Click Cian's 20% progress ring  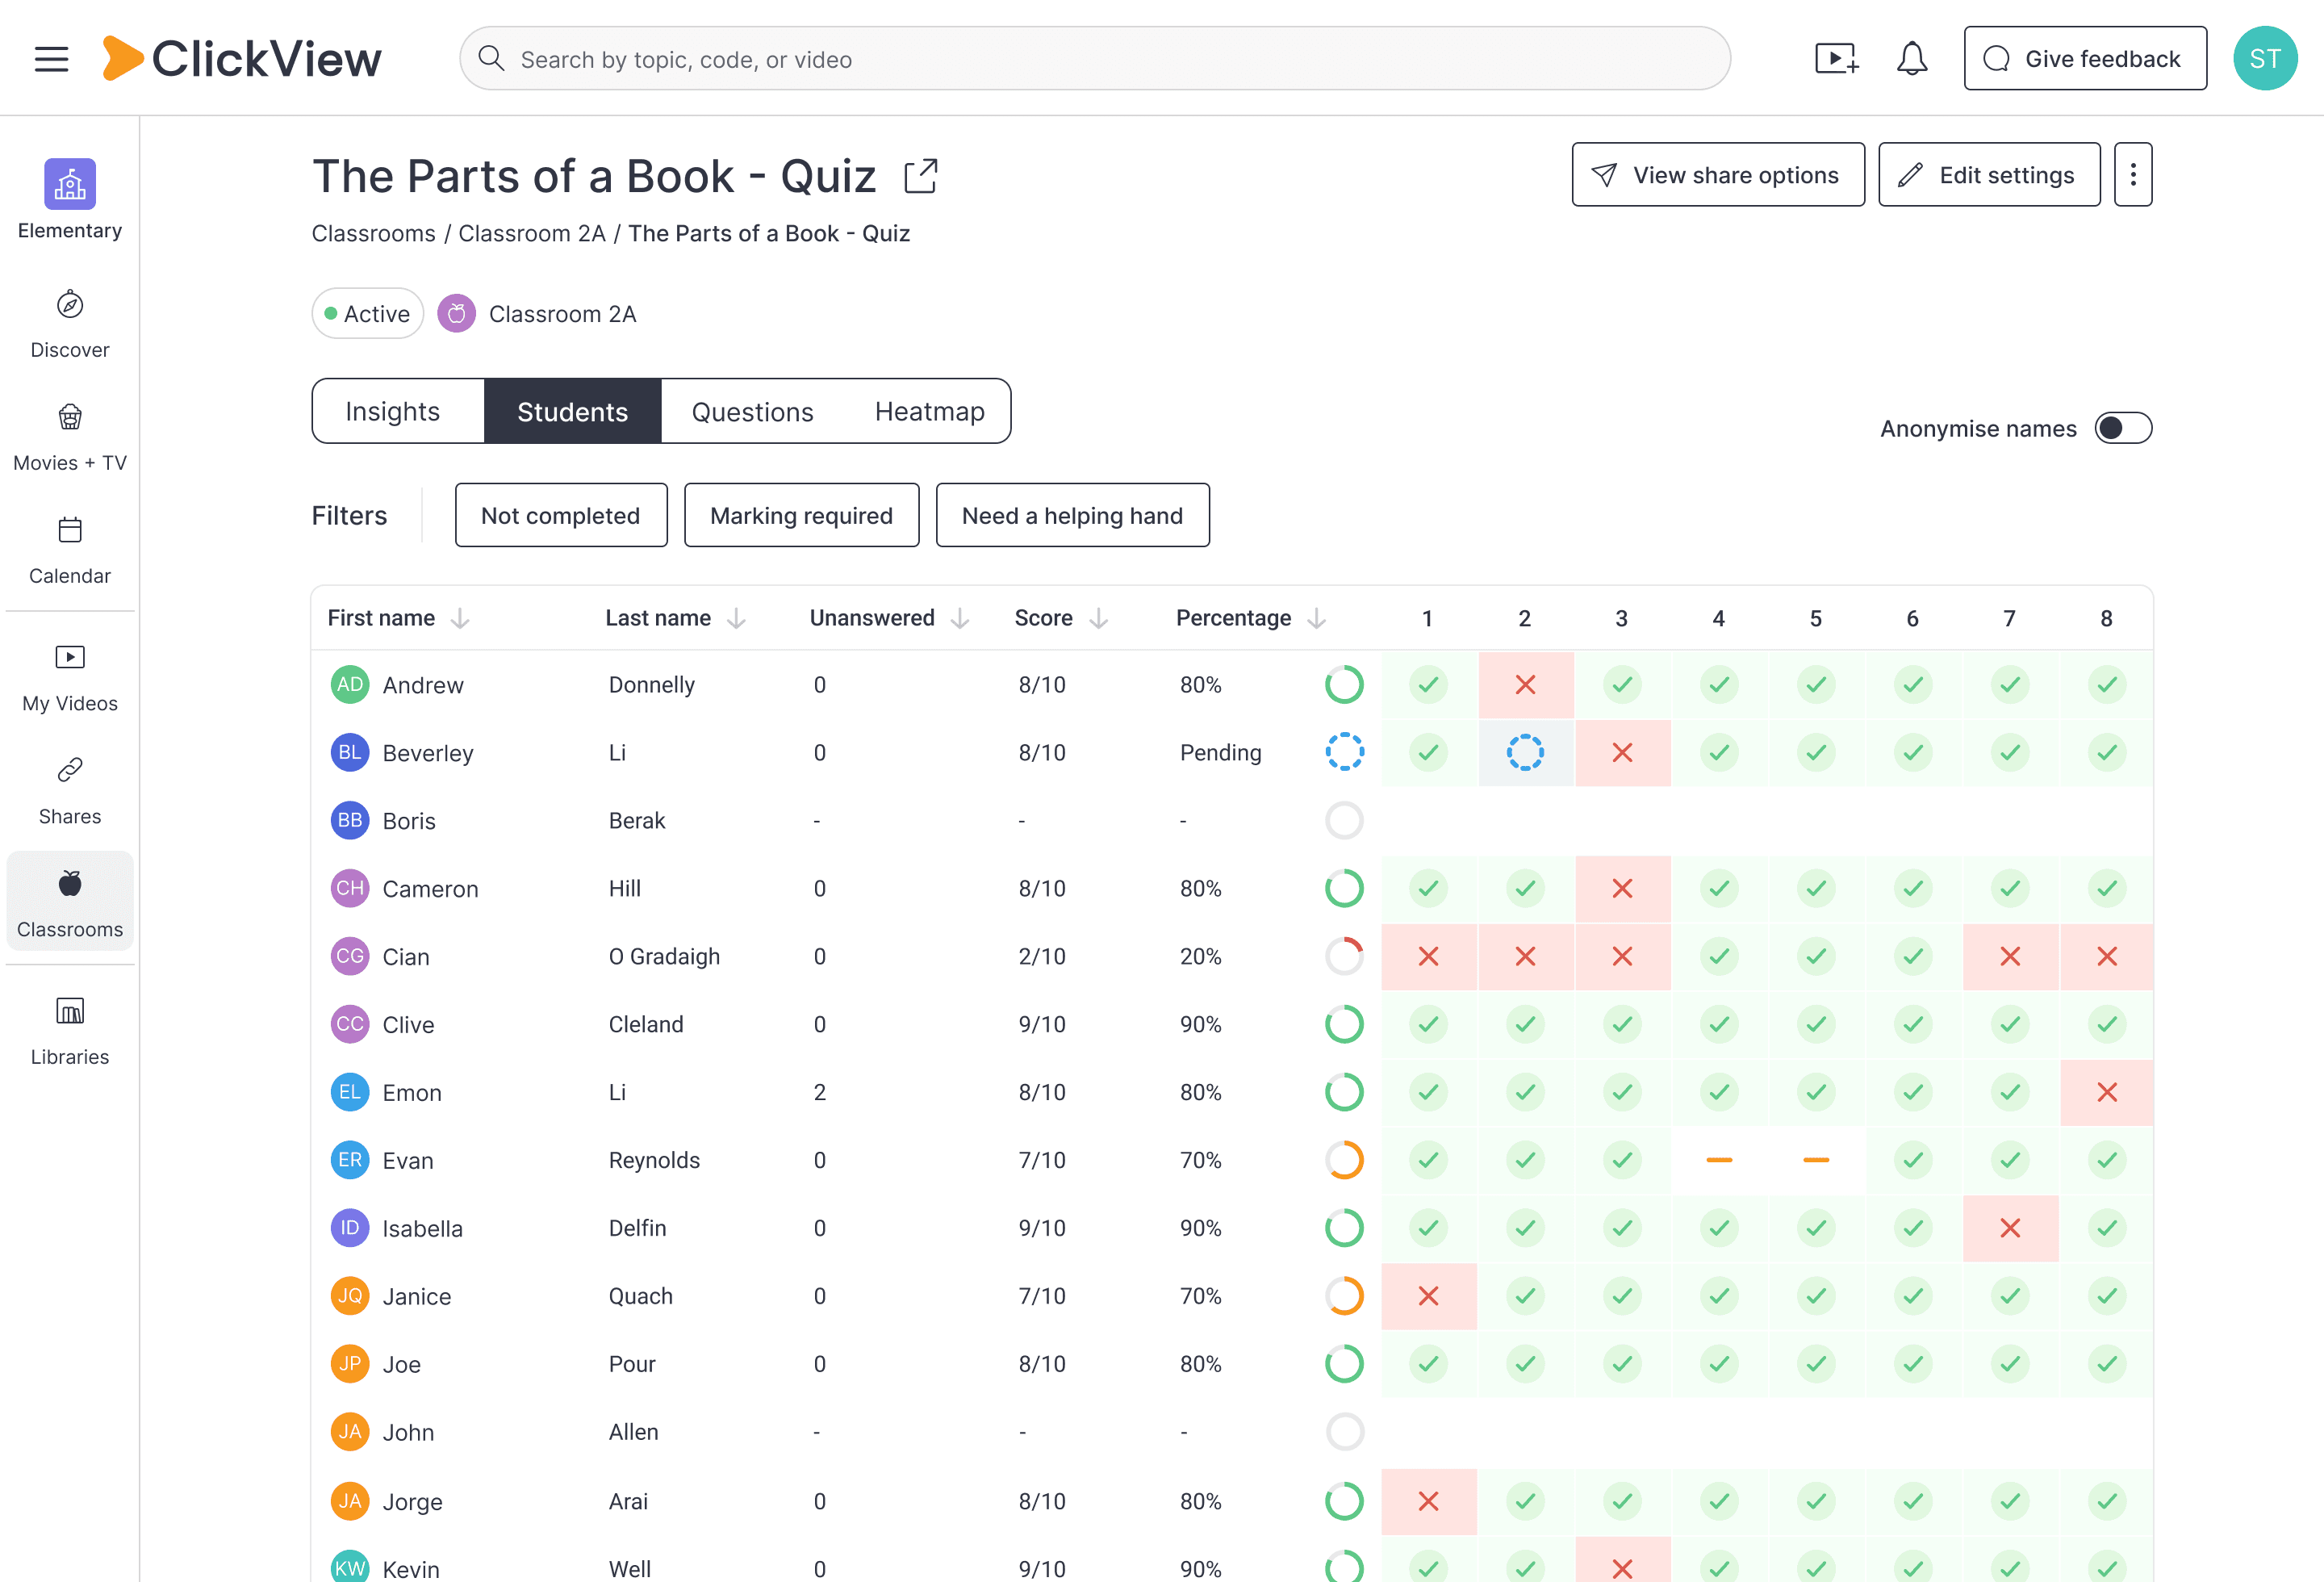point(1344,956)
